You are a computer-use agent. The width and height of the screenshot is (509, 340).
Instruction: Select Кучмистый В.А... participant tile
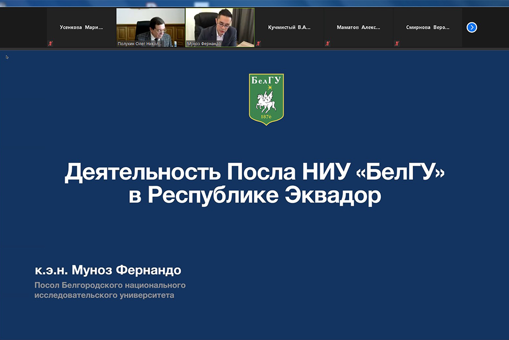pos(289,28)
